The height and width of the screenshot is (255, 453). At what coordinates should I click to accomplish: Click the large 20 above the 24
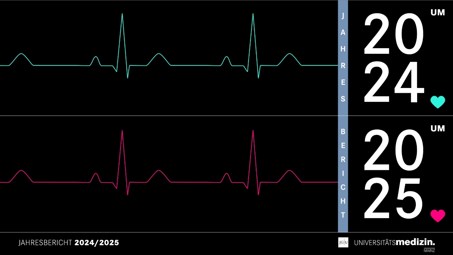(x=394, y=35)
